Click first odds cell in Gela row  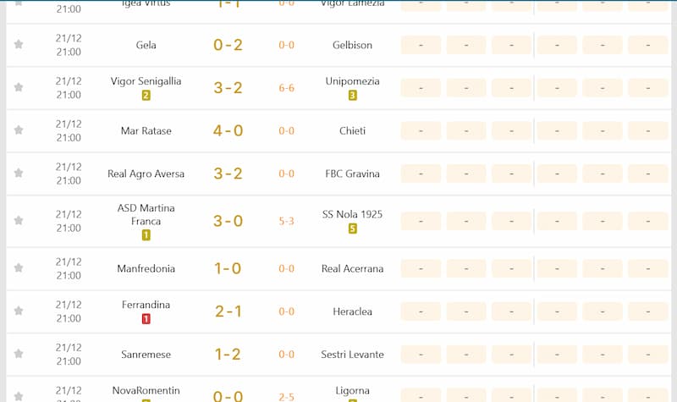421,45
